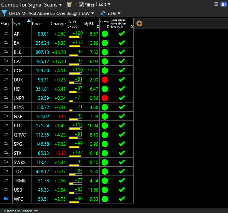The width and height of the screenshot is (228, 213).
Task: Click the green checkmark in STX row
Action: 122,153
